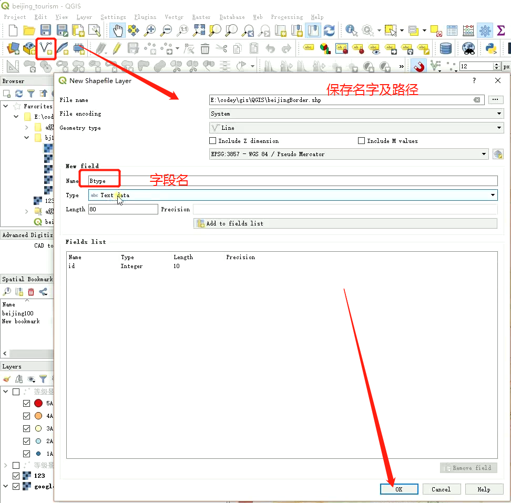Open the field Type Text data dropdown
The height and width of the screenshot is (503, 511).
(x=293, y=195)
